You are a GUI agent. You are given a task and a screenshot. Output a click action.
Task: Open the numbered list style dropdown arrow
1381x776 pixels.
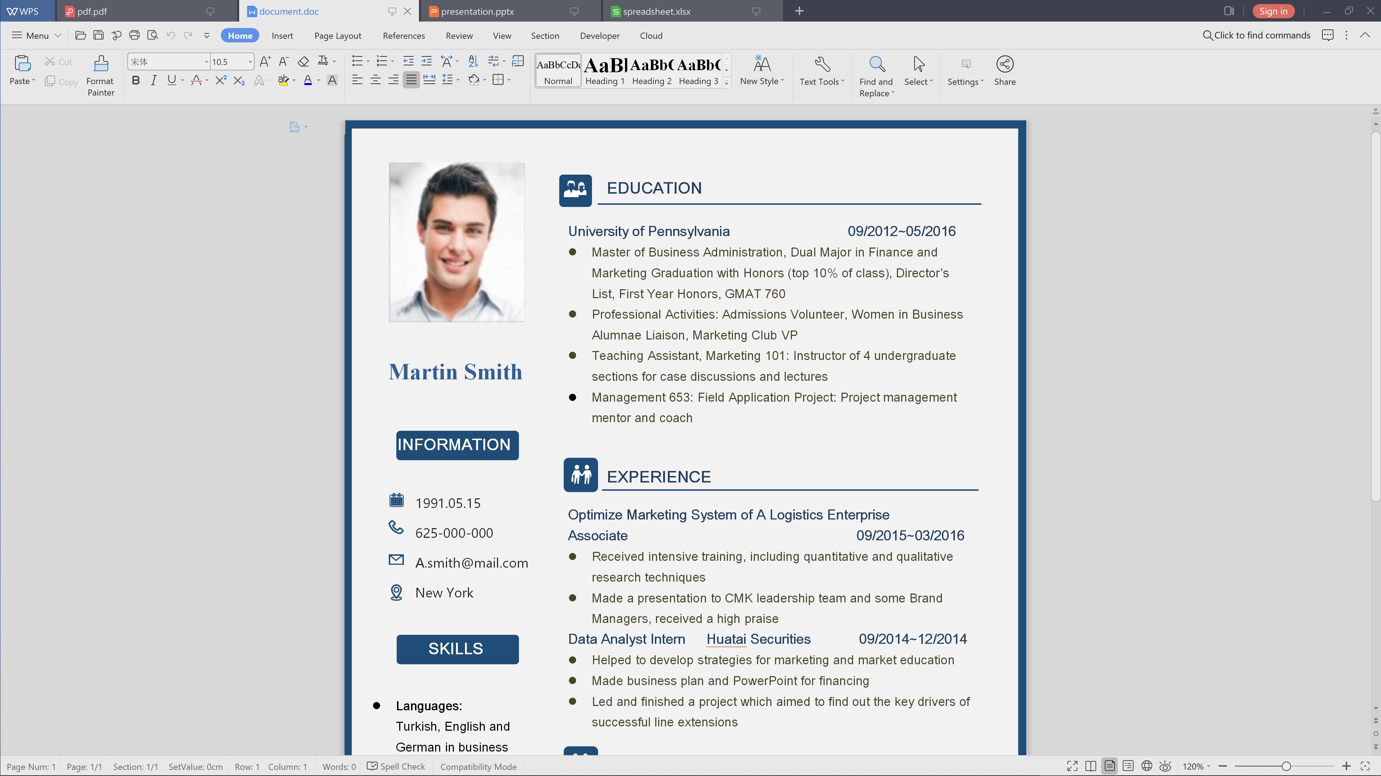pos(392,61)
